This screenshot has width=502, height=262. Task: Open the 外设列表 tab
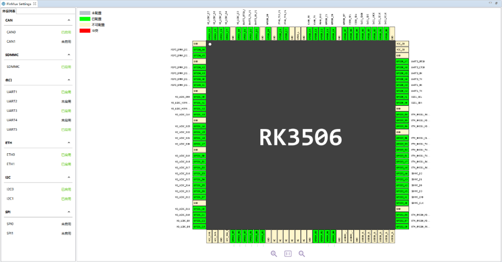coord(9,11)
